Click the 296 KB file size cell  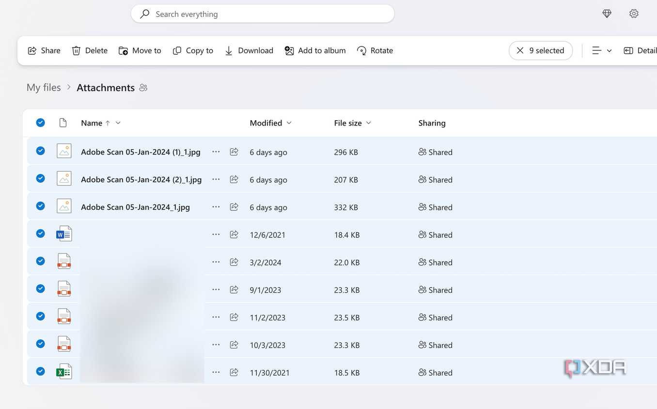pyautogui.click(x=346, y=152)
